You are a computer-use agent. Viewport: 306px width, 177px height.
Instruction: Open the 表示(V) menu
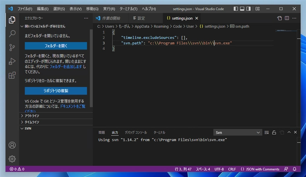tap(76, 9)
